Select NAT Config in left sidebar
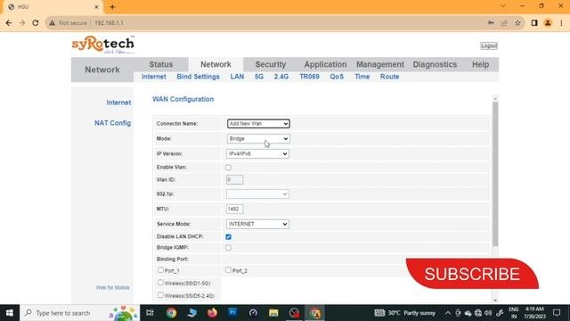The width and height of the screenshot is (570, 321). point(113,123)
